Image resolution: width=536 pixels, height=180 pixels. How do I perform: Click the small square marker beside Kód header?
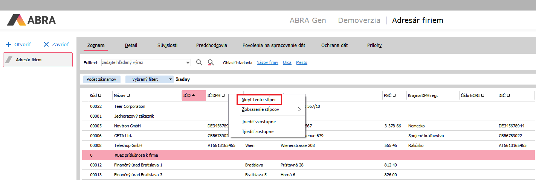100,95
